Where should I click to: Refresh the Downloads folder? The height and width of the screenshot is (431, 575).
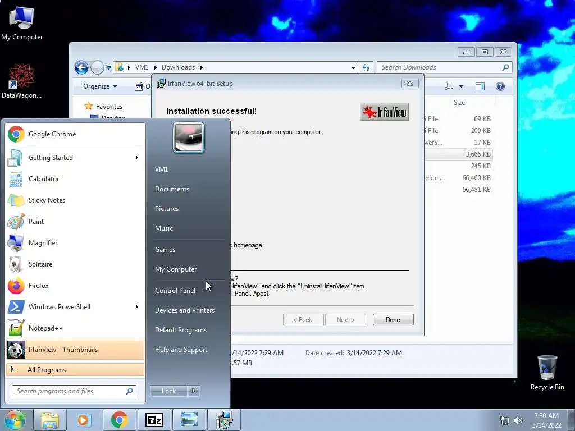click(x=366, y=68)
